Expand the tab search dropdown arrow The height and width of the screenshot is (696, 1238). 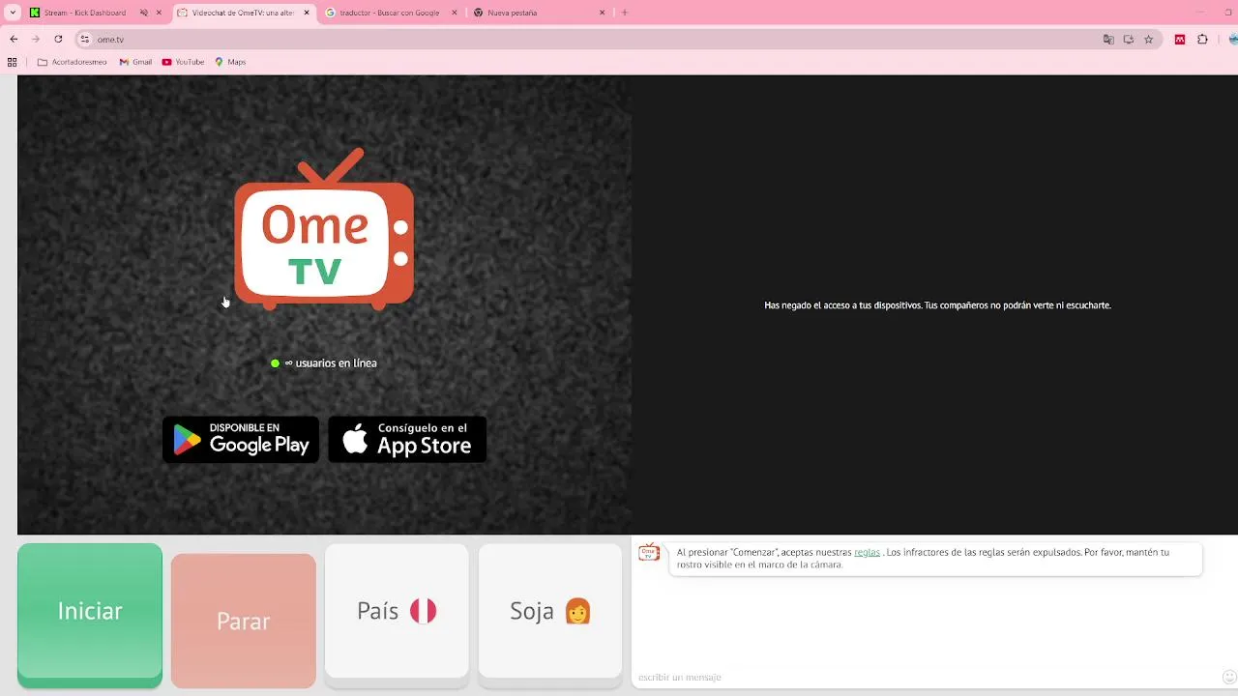tap(13, 13)
